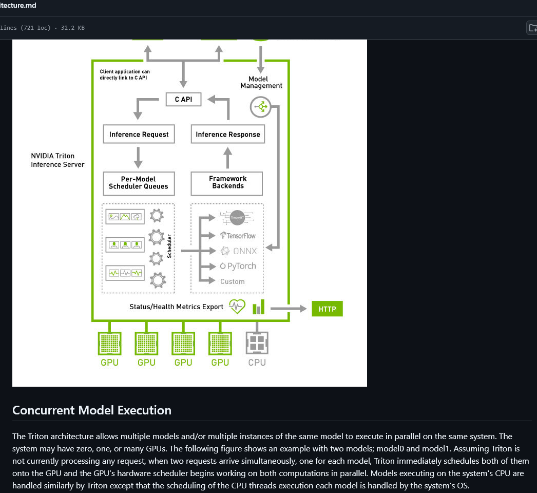Click the 'Custom' backend label
Image resolution: width=537 pixels, height=493 pixels.
coord(232,281)
